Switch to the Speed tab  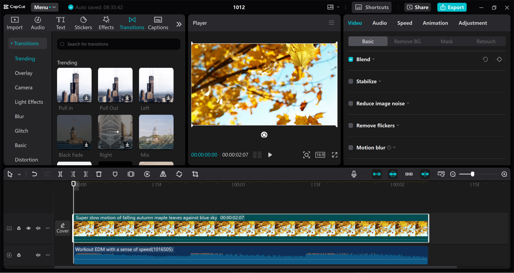(x=405, y=23)
